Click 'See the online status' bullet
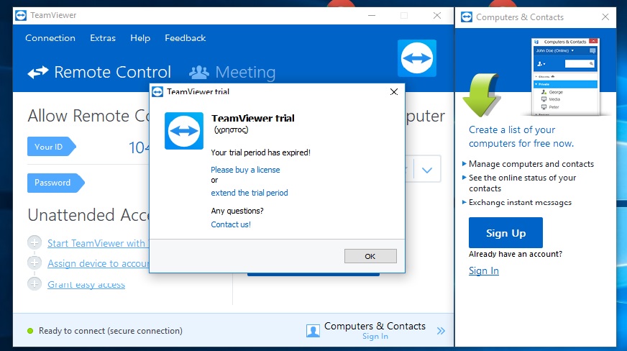The width and height of the screenshot is (627, 351). [x=522, y=183]
